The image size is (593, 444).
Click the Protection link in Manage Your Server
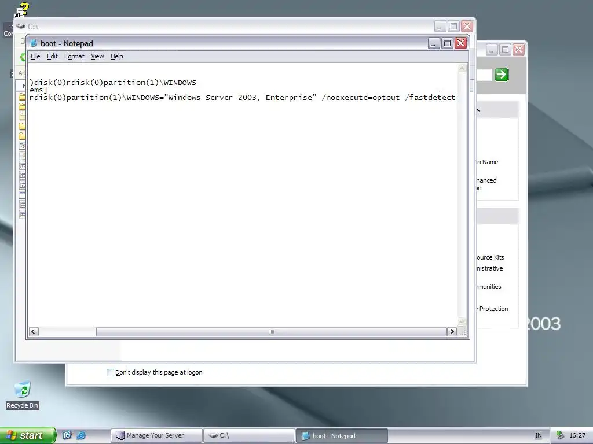click(493, 309)
